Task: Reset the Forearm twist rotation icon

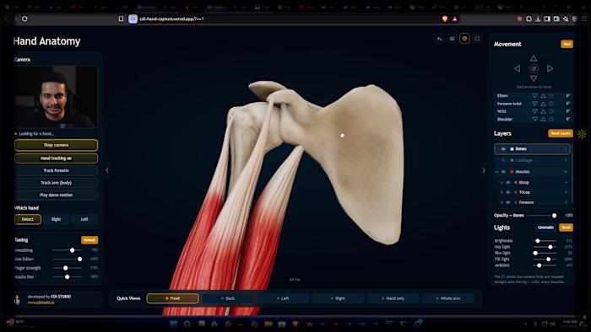Action: [x=551, y=104]
